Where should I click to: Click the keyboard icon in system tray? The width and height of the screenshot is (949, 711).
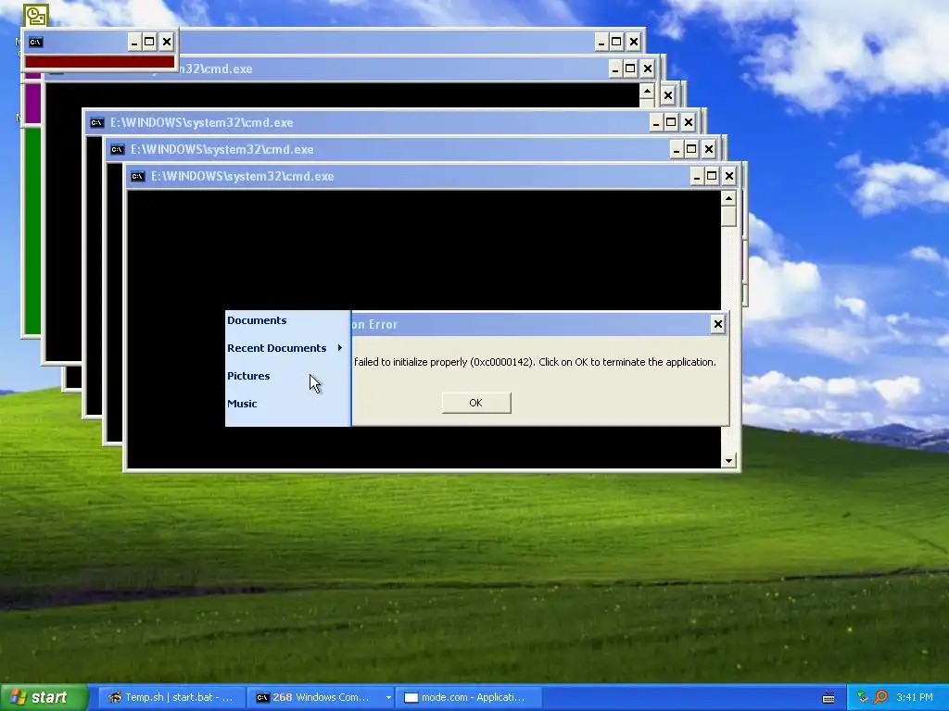(829, 698)
